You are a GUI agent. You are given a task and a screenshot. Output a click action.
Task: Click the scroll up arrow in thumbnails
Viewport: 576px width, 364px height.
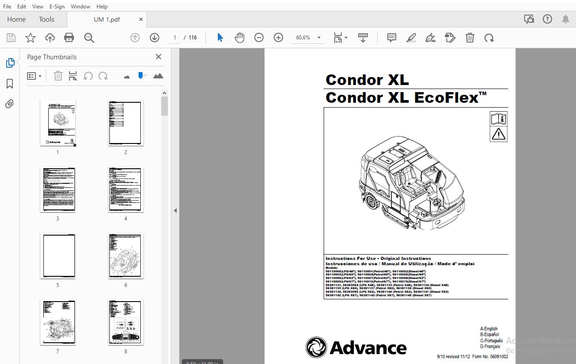[x=164, y=93]
